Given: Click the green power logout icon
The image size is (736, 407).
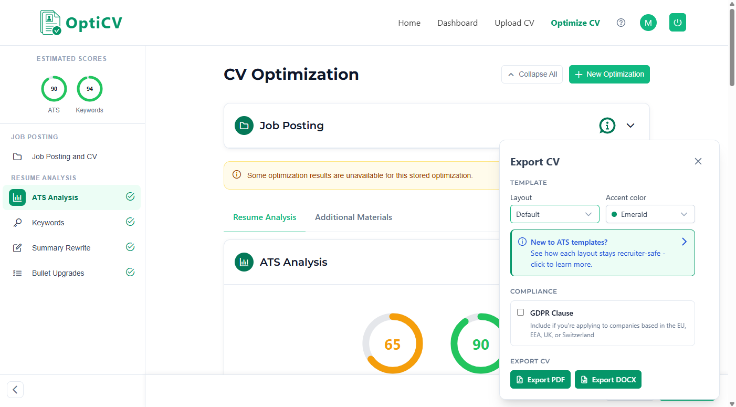Looking at the screenshot, I should point(678,23).
